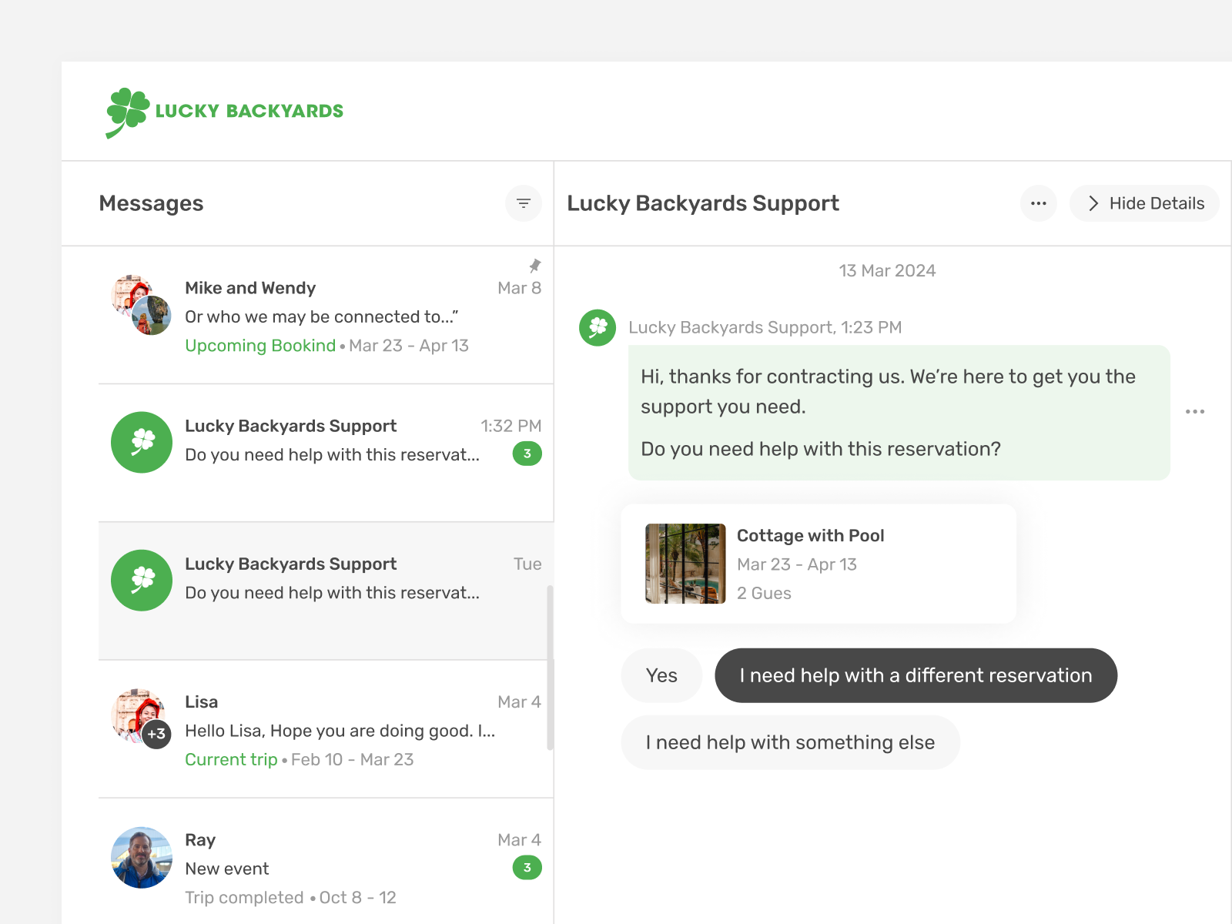Image resolution: width=1232 pixels, height=924 pixels.
Task: Click the unread badge on Lucky Backyards Support chat
Action: pyautogui.click(x=527, y=454)
